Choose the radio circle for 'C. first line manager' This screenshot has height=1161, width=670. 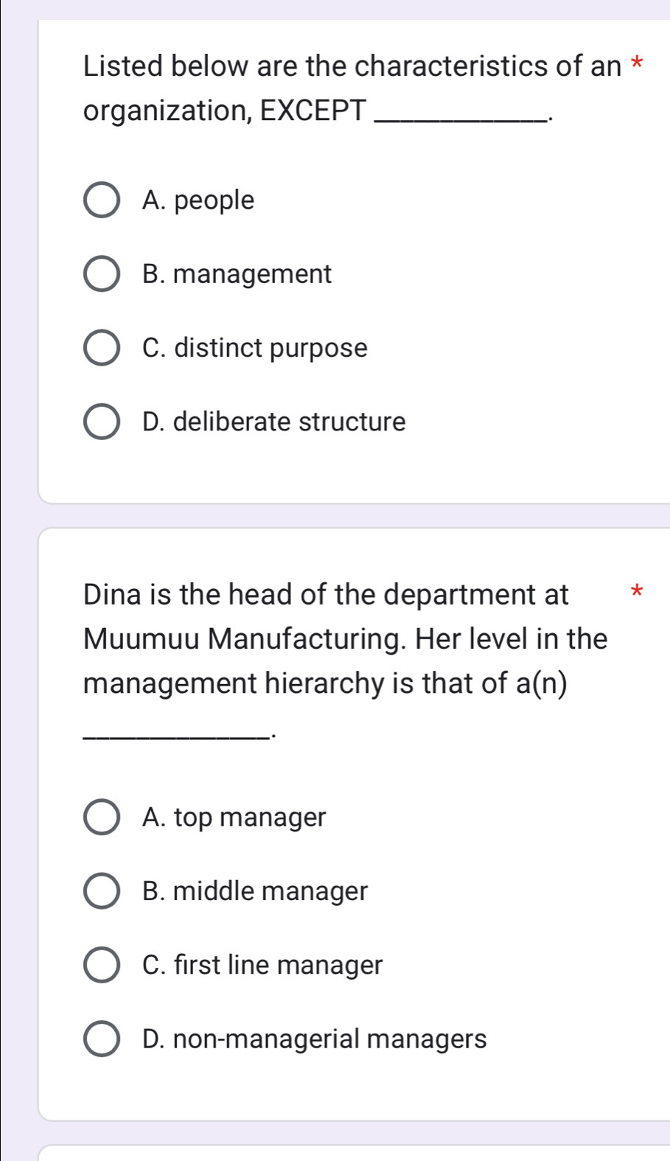coord(102,965)
